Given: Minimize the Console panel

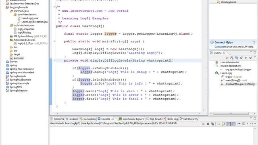Looking at the screenshot, I should pos(251,118).
